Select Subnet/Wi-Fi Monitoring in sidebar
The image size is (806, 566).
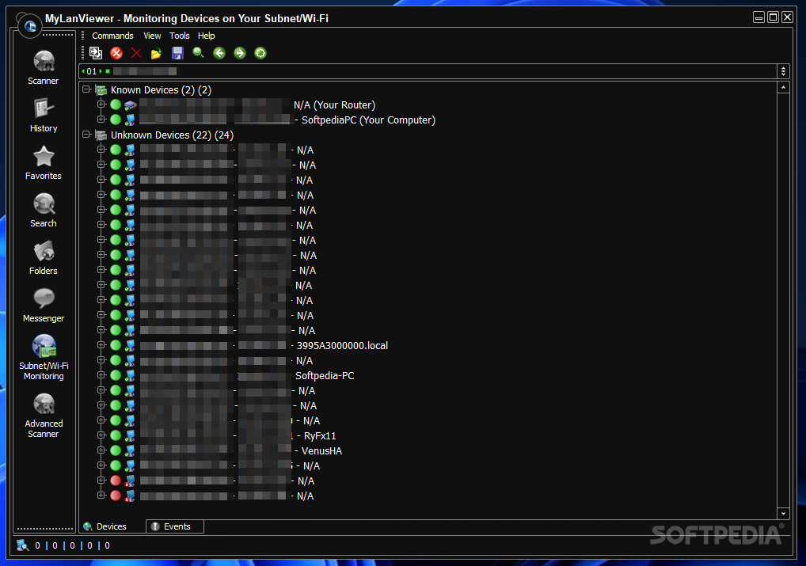point(44,358)
